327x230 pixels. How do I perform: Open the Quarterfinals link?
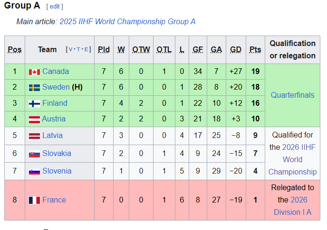tap(292, 95)
